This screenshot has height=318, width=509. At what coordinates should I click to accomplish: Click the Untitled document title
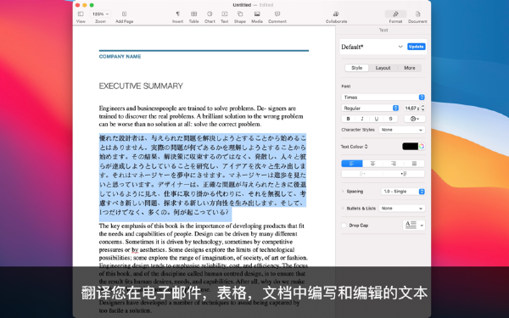pos(242,5)
